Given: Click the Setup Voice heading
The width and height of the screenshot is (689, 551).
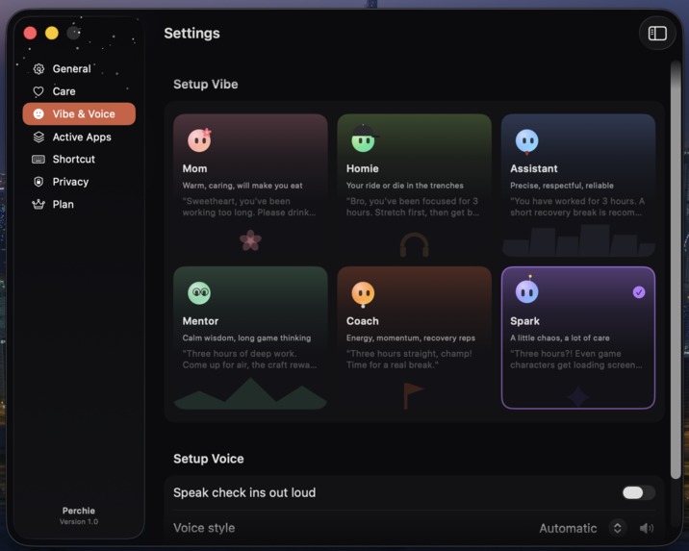Looking at the screenshot, I should (x=208, y=459).
